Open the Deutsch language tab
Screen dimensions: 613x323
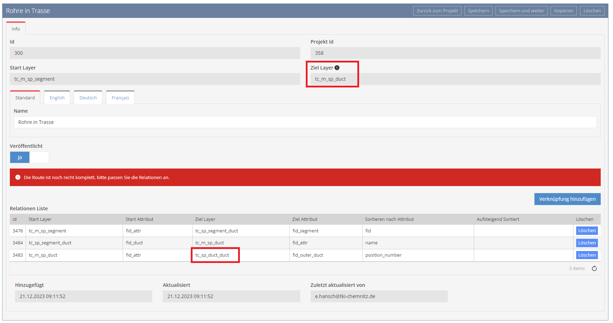pyautogui.click(x=88, y=98)
